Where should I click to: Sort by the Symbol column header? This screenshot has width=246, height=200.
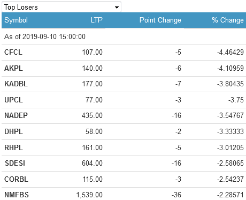pos(16,20)
